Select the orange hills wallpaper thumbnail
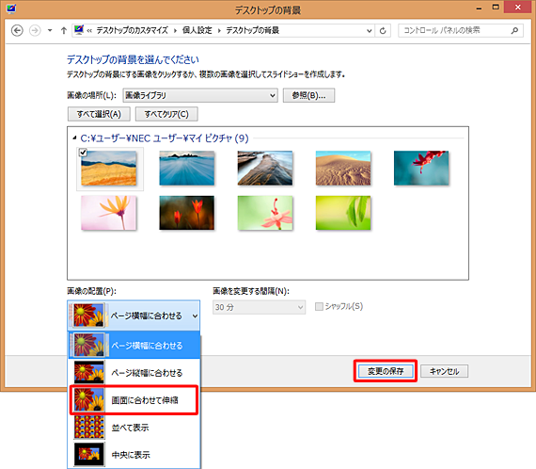The image size is (536, 469). click(x=109, y=168)
